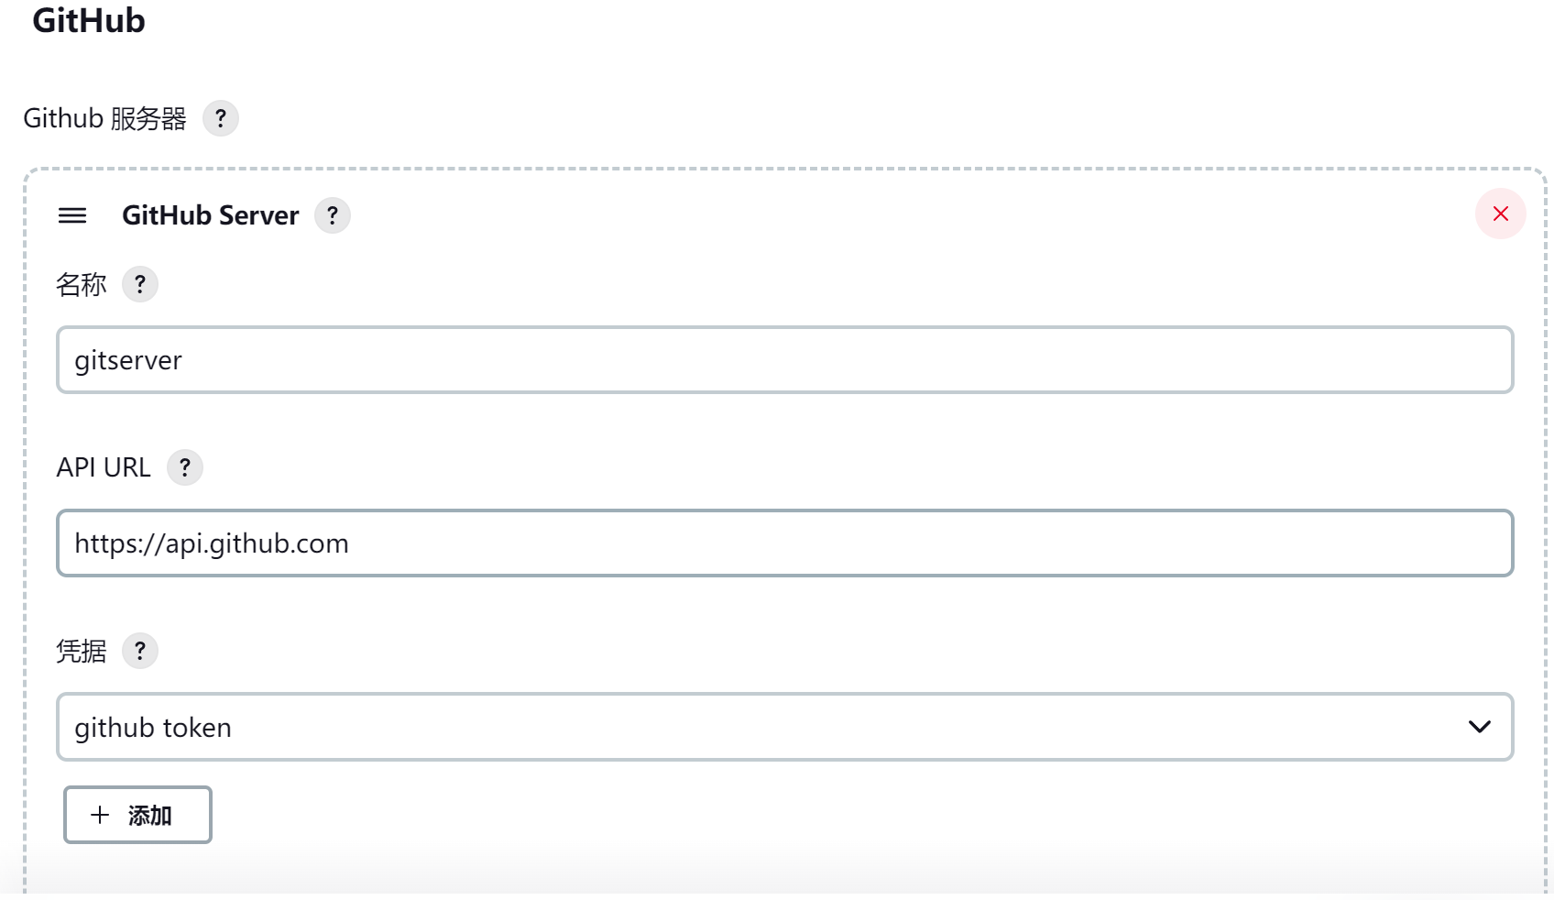
Task: Select the GitHub Server title text
Action: [x=210, y=215]
